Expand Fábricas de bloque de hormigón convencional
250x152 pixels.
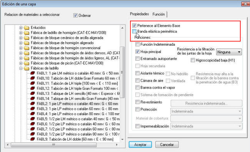[x=21, y=48]
